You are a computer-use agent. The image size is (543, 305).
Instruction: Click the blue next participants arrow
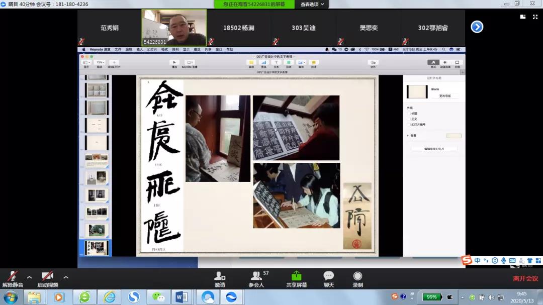pos(477,27)
